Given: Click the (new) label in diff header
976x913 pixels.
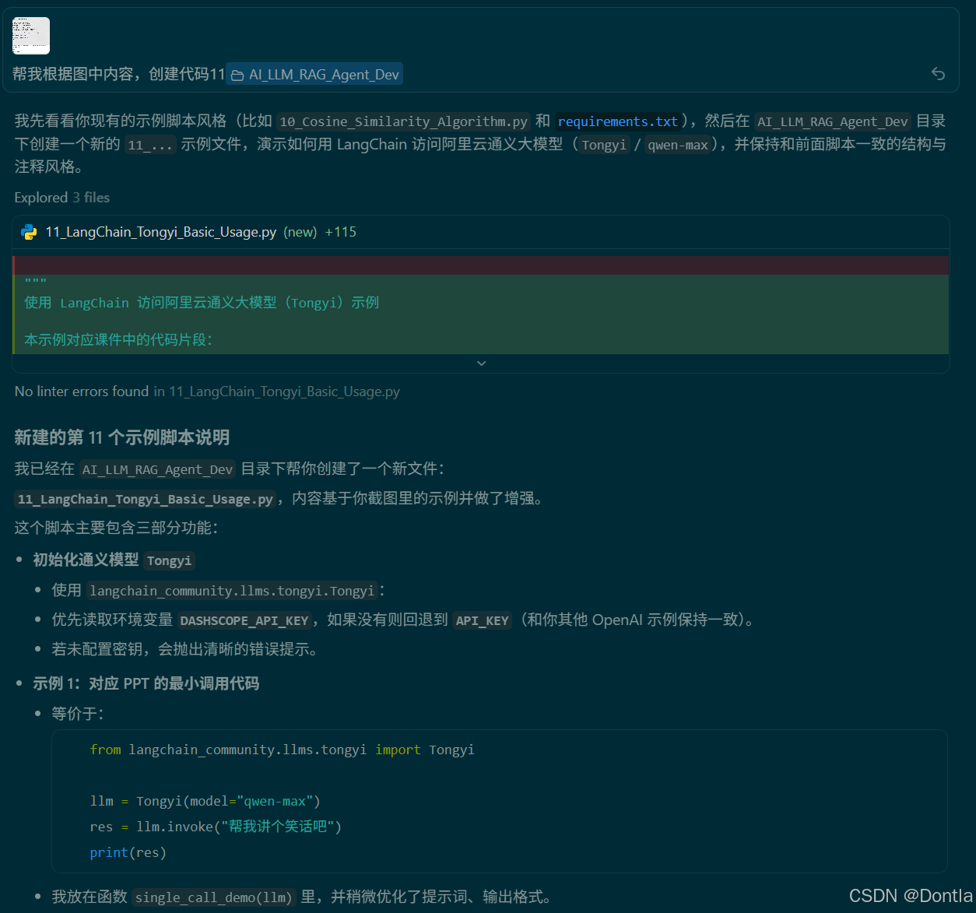Looking at the screenshot, I should pos(300,232).
